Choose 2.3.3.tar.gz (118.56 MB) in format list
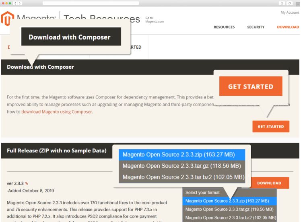 [x=229, y=210]
